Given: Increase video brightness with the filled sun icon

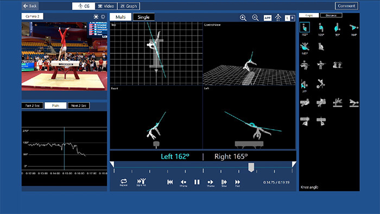Looking at the screenshot, I should pyautogui.click(x=96, y=17).
